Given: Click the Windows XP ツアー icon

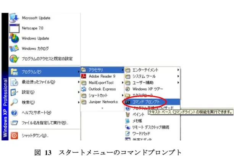Looking at the screenshot, I should (x=127, y=89).
